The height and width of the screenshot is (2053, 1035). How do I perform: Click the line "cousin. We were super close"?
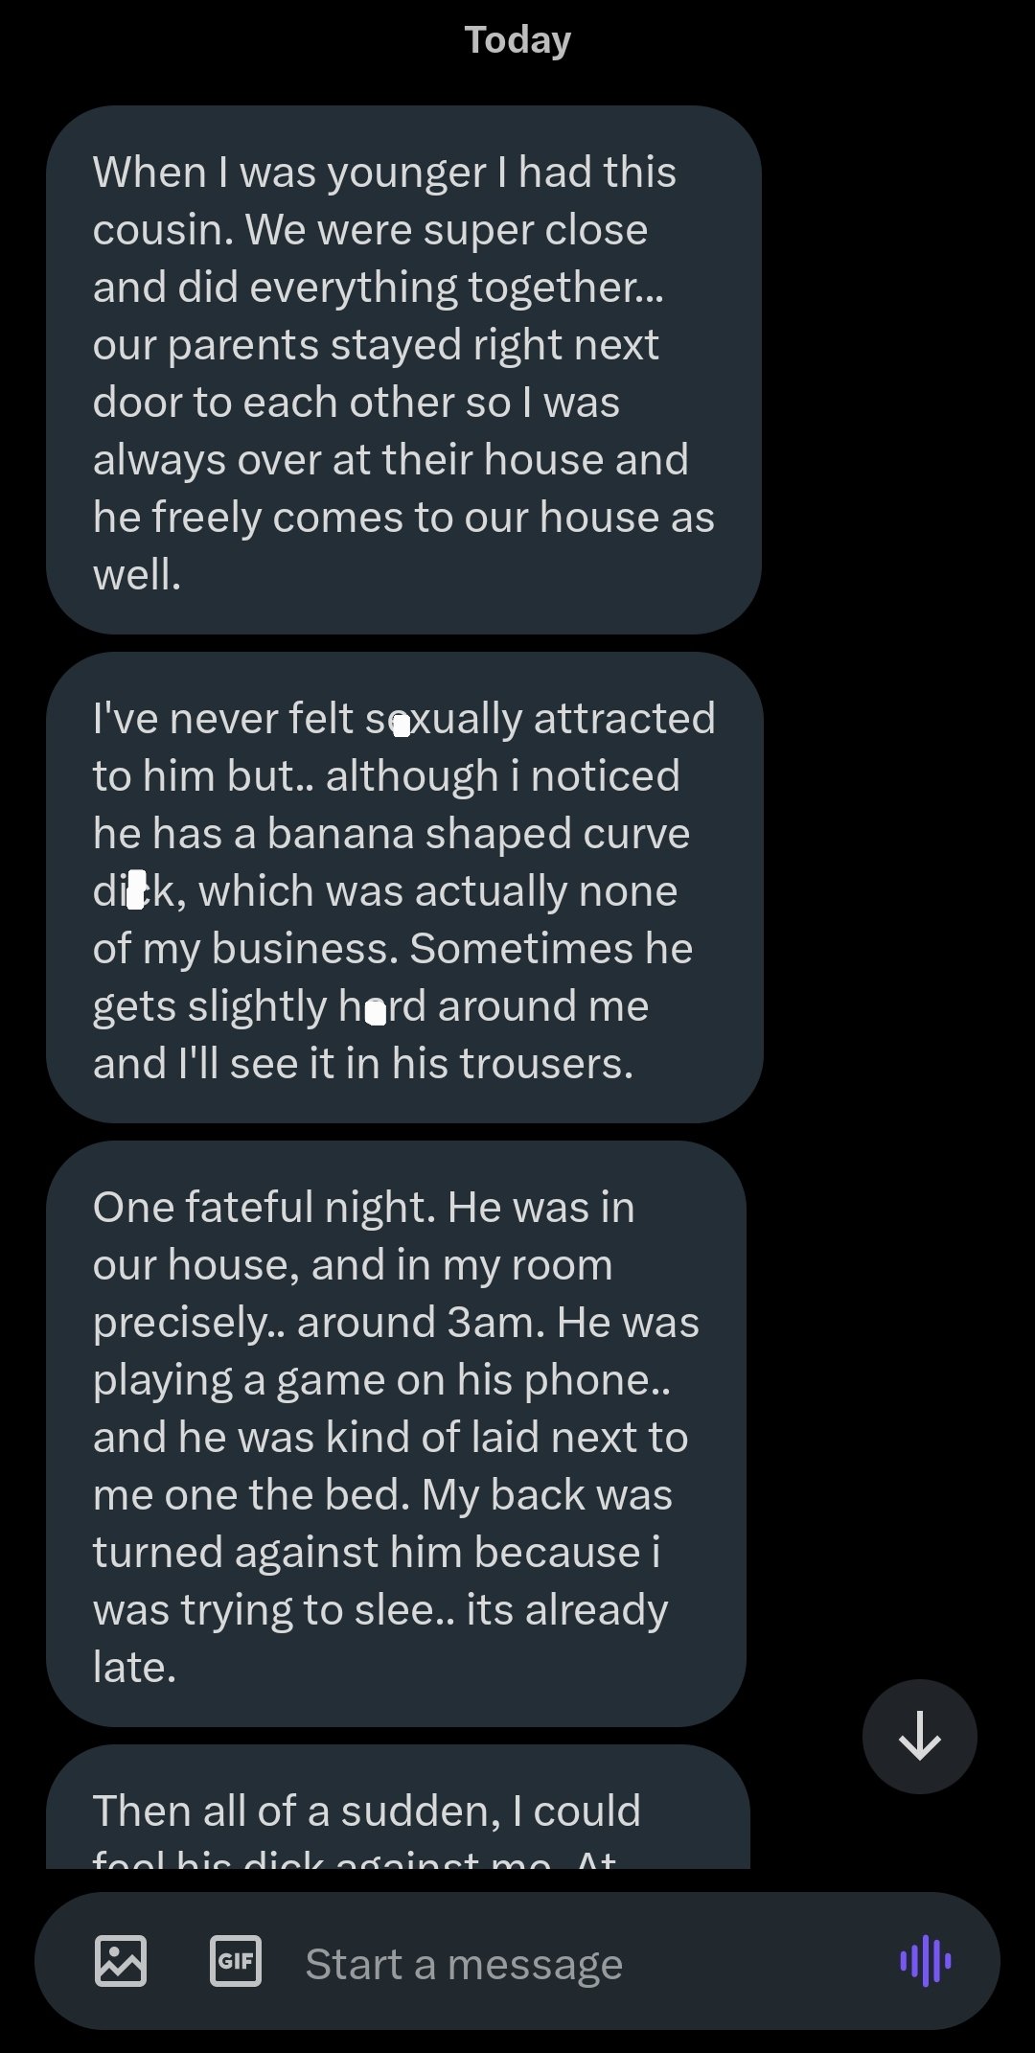(370, 230)
